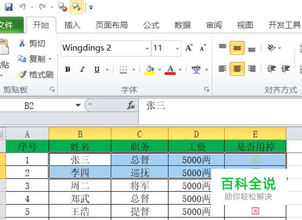
Task: Open the clipboard group dialog launcher
Action: click(x=52, y=89)
